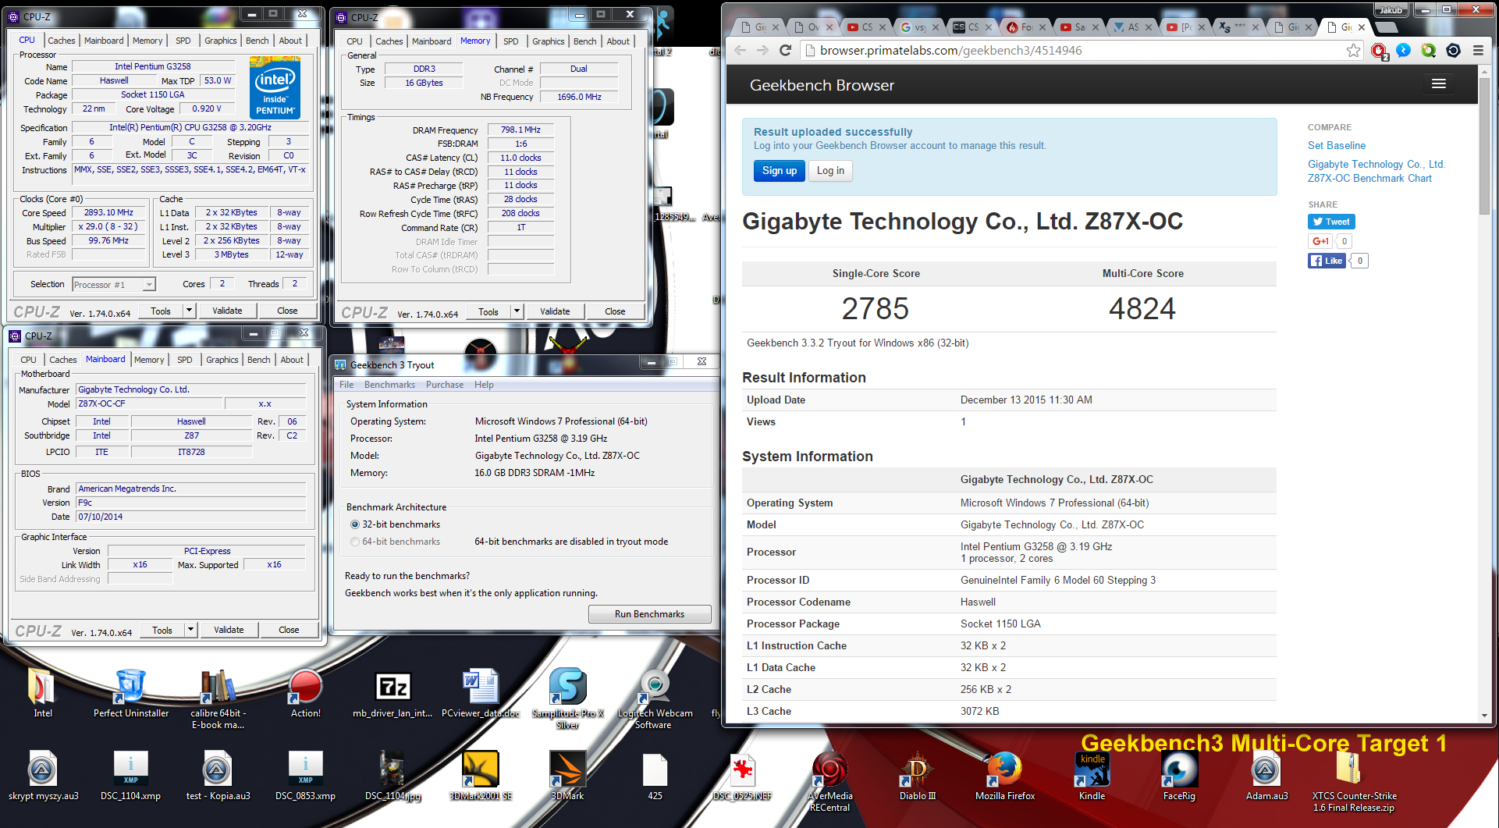This screenshot has width=1499, height=828.
Task: Open AVerMedia RECentral shortcut
Action: point(829,781)
